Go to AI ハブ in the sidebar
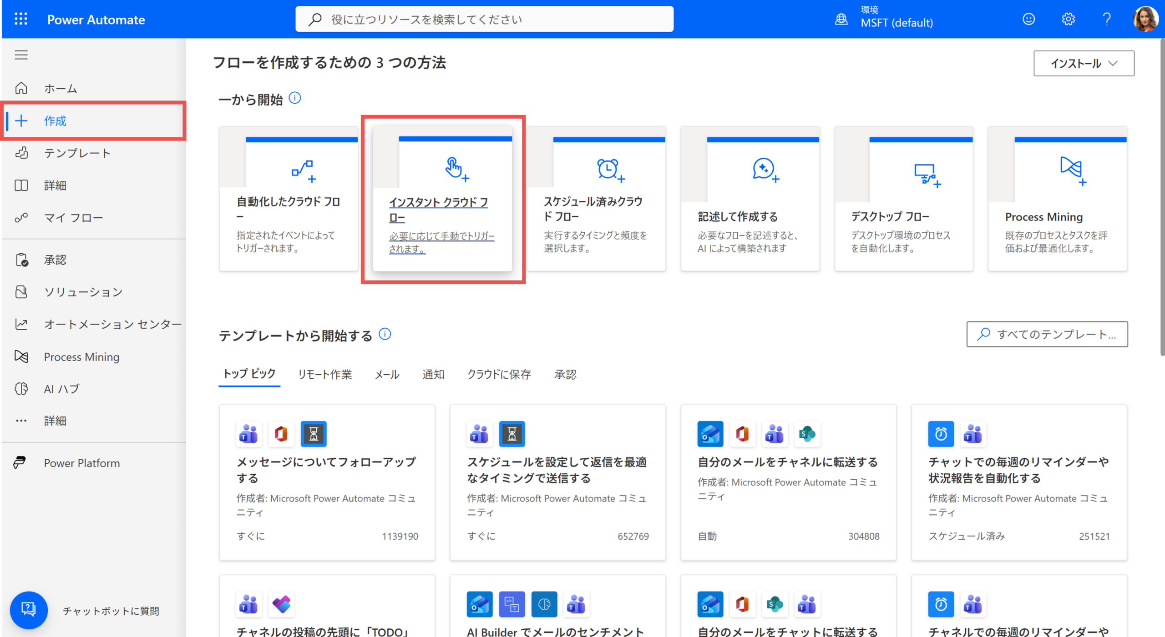The image size is (1165, 637). click(61, 389)
